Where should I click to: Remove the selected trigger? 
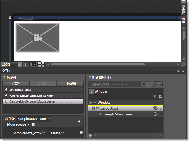(70, 84)
